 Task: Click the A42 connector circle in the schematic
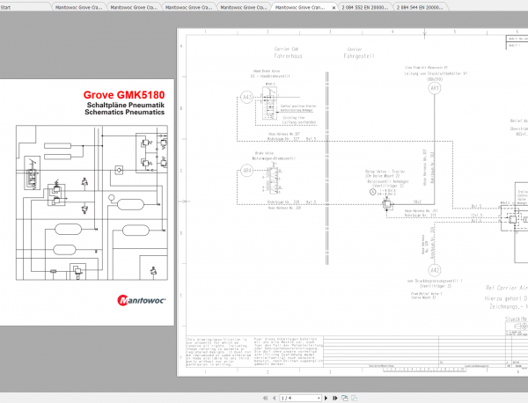[x=435, y=270]
